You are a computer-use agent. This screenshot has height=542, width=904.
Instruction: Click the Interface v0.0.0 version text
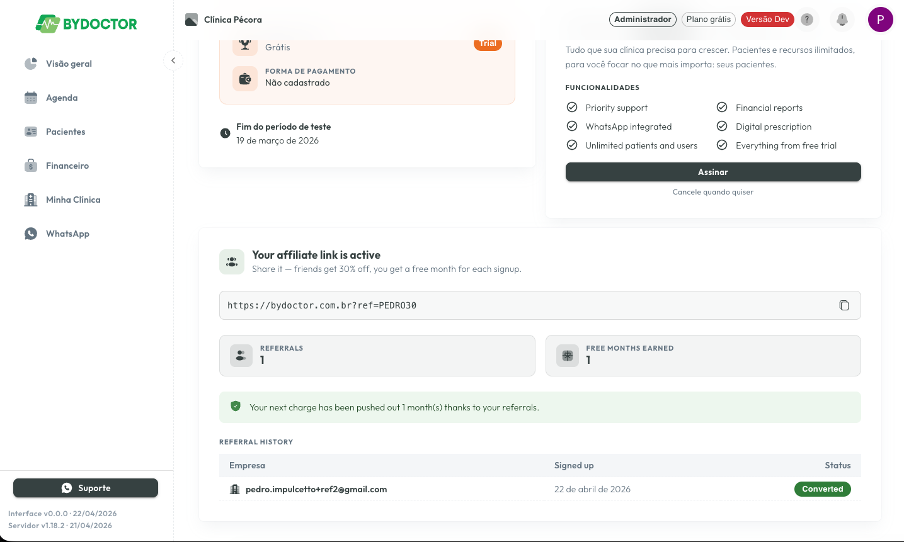62,514
